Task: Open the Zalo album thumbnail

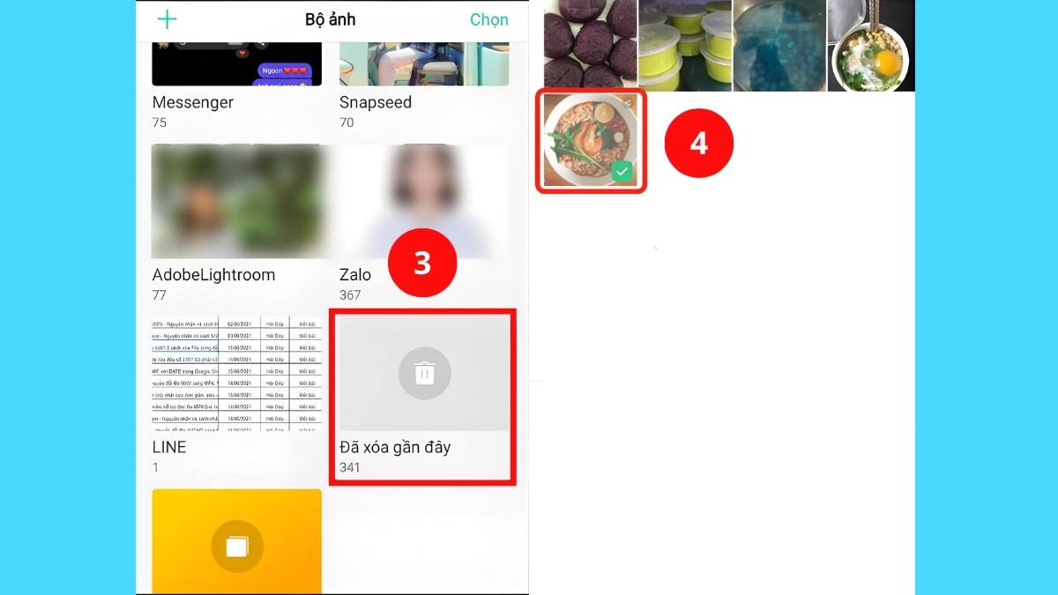Action: point(424,201)
